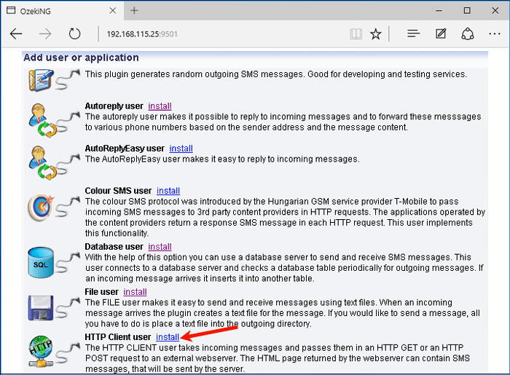Click the 'HTTP Client user' title text
The width and height of the screenshot is (510, 375).
[x=118, y=337]
